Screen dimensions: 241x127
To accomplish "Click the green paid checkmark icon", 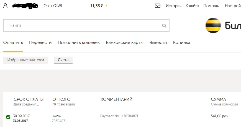I will (x=8, y=117).
